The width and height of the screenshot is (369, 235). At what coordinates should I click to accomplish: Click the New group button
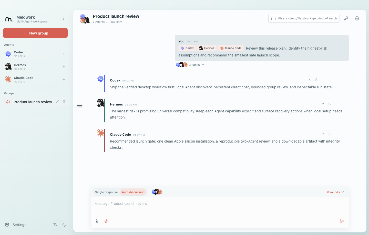pos(35,33)
